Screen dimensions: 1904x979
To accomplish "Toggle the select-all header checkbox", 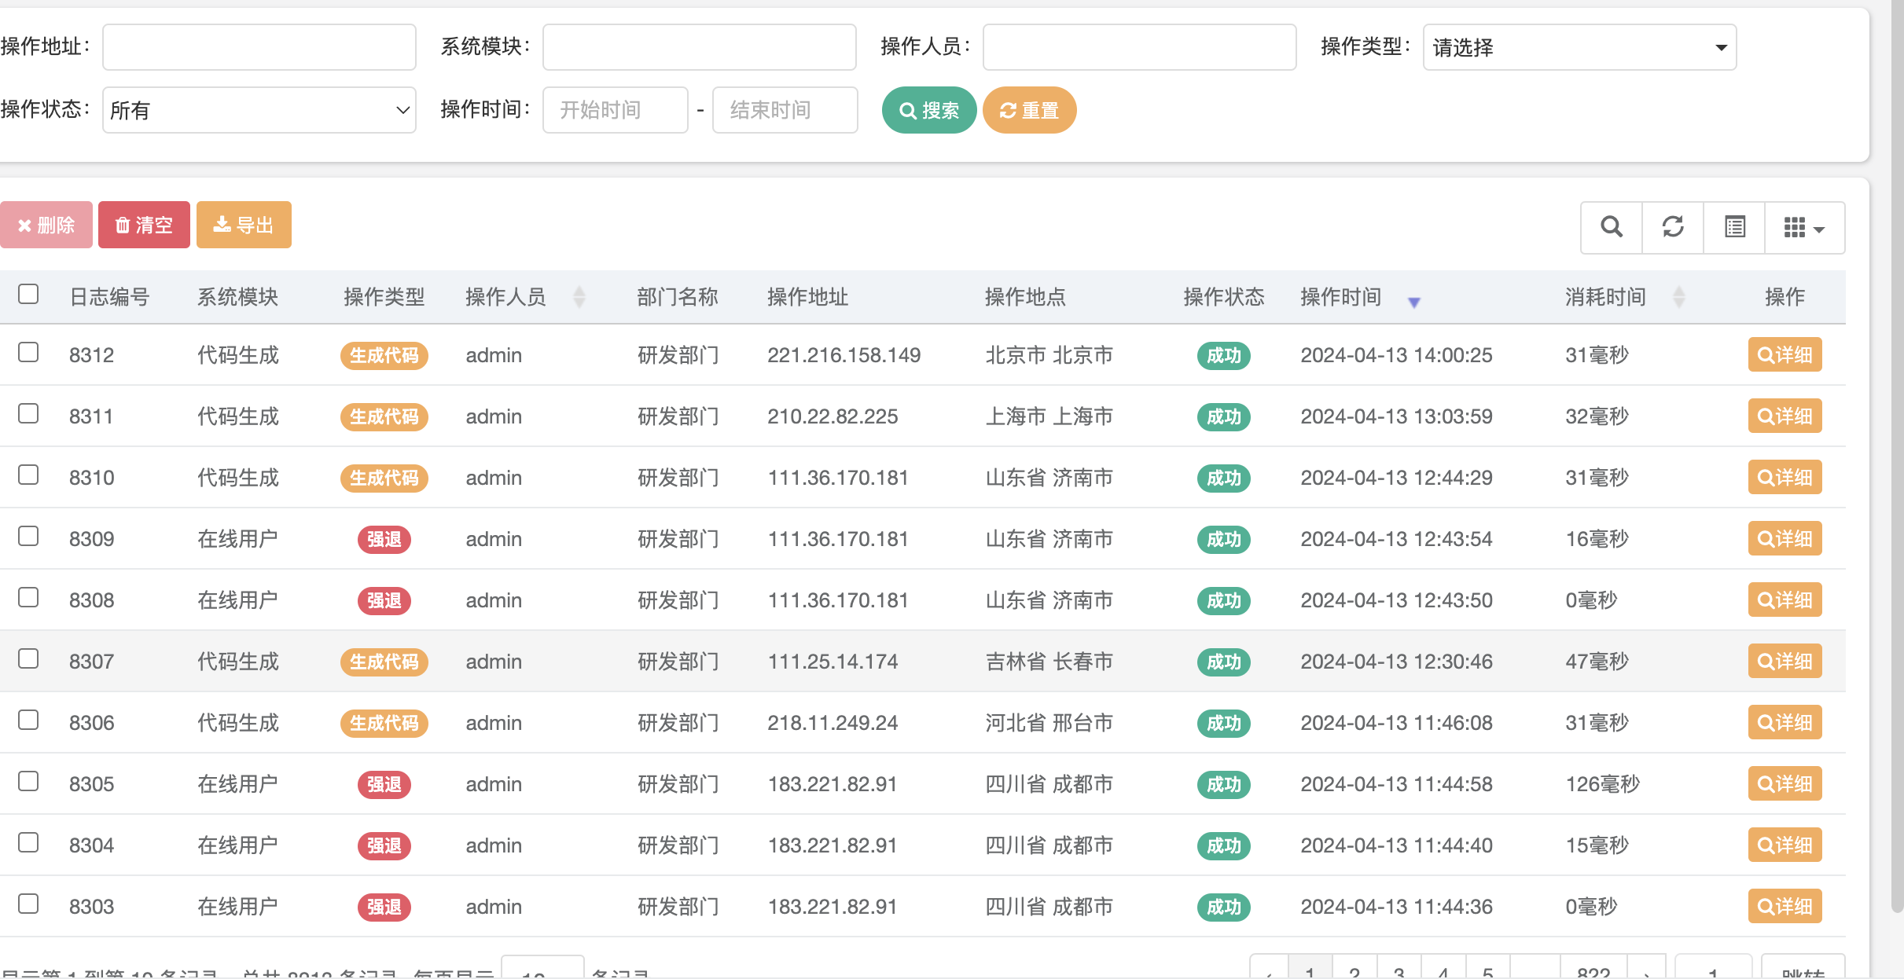I will coord(28,294).
